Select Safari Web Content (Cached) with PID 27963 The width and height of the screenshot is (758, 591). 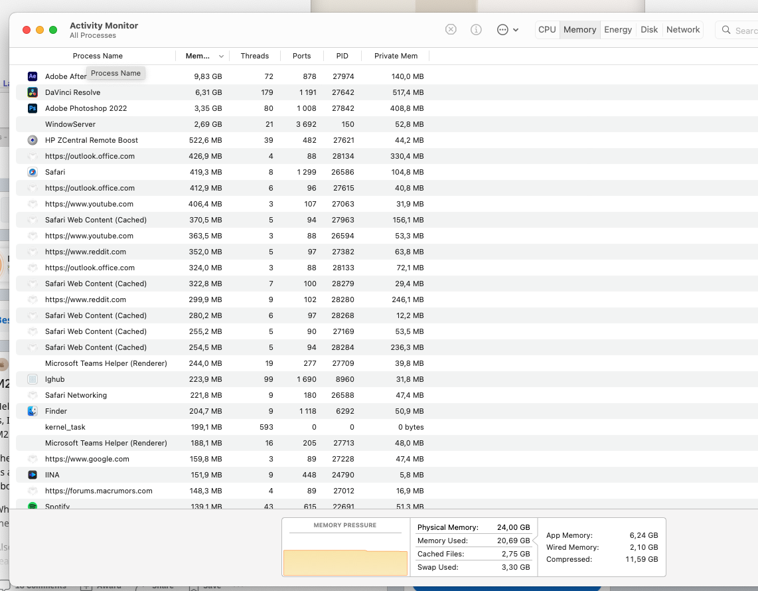(387, 220)
